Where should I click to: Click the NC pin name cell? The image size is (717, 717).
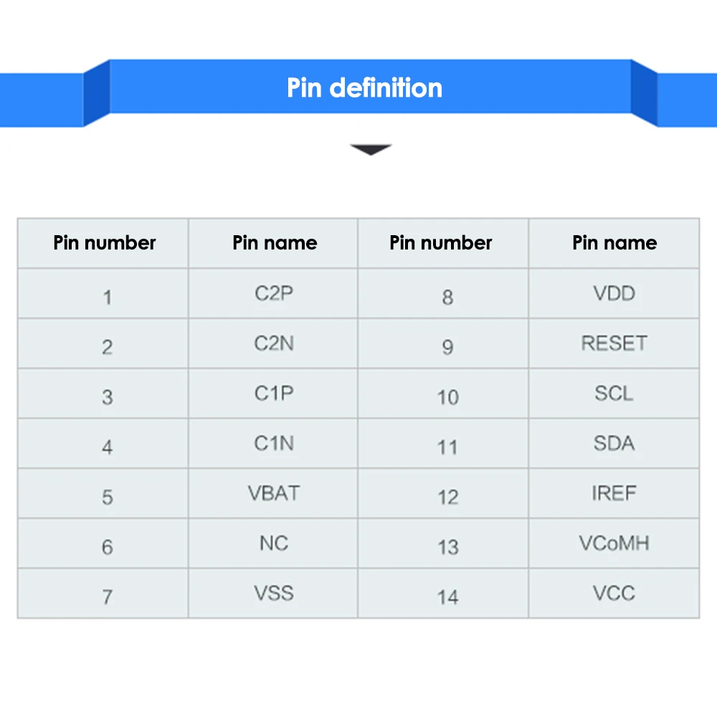tap(274, 543)
